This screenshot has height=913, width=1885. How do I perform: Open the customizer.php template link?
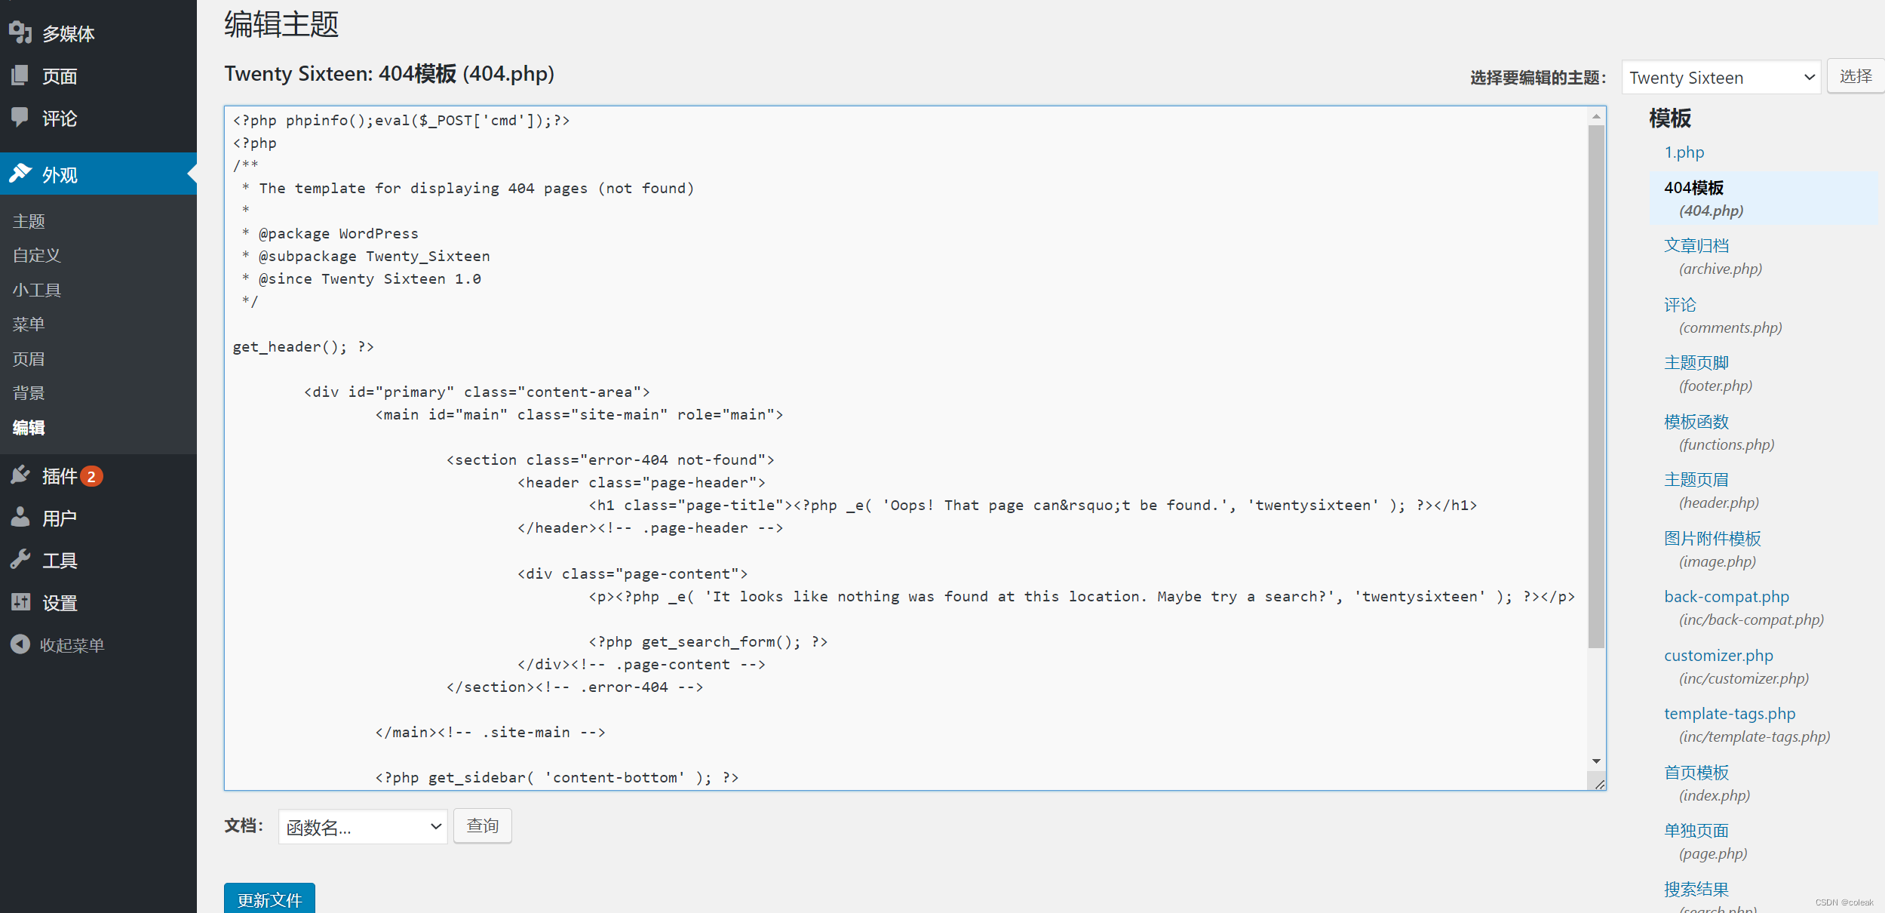[x=1718, y=655]
